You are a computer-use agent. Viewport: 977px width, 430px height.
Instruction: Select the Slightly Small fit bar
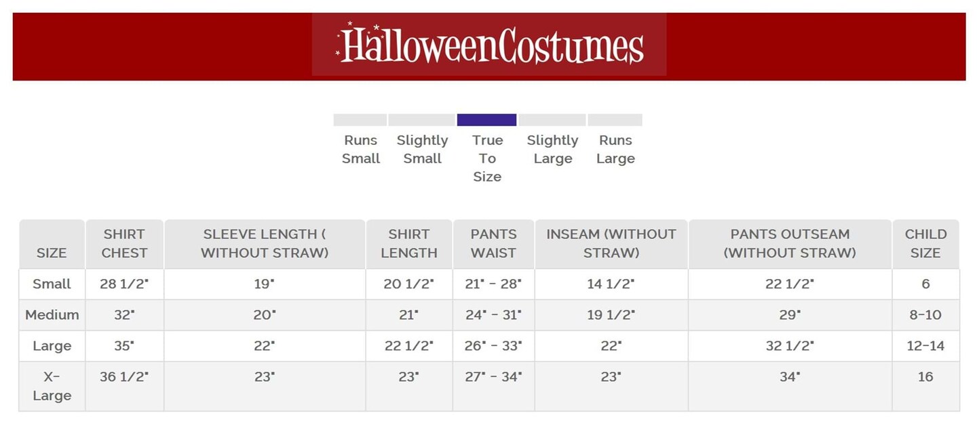pyautogui.click(x=421, y=120)
